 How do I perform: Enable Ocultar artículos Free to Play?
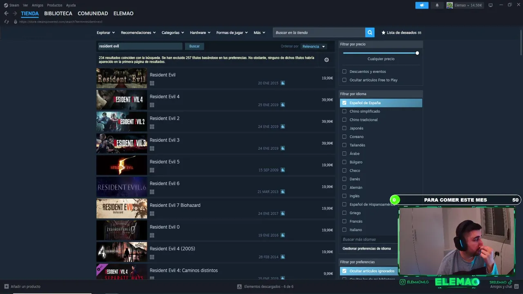344,80
